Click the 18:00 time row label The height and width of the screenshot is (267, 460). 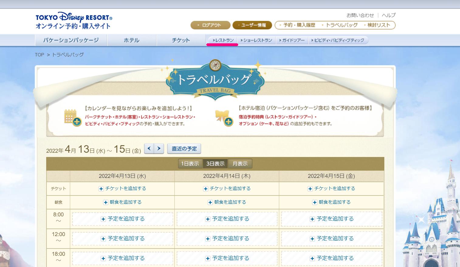point(58,257)
